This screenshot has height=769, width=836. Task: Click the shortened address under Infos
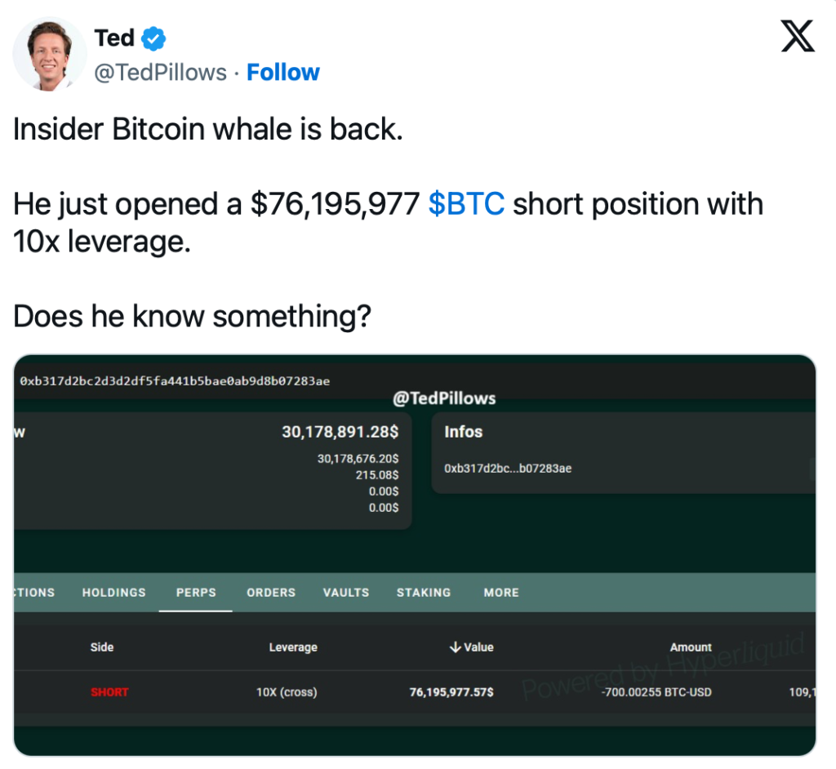pyautogui.click(x=508, y=469)
